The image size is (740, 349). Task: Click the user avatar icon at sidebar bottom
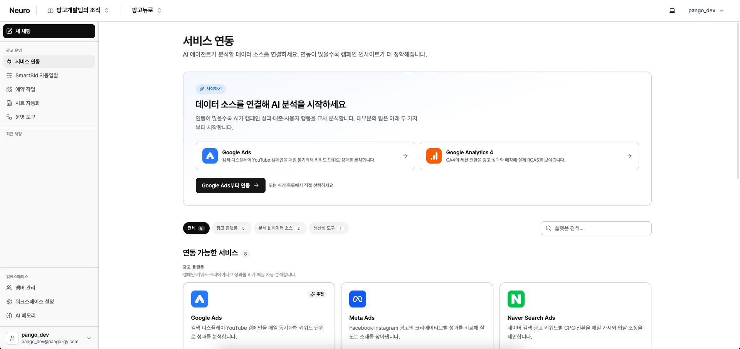[x=12, y=338]
